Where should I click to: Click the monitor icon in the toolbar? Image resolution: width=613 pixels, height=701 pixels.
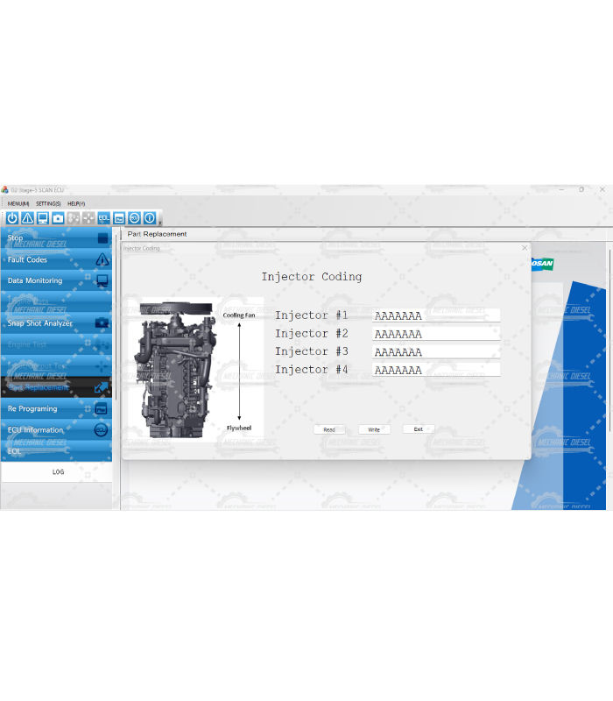43,218
